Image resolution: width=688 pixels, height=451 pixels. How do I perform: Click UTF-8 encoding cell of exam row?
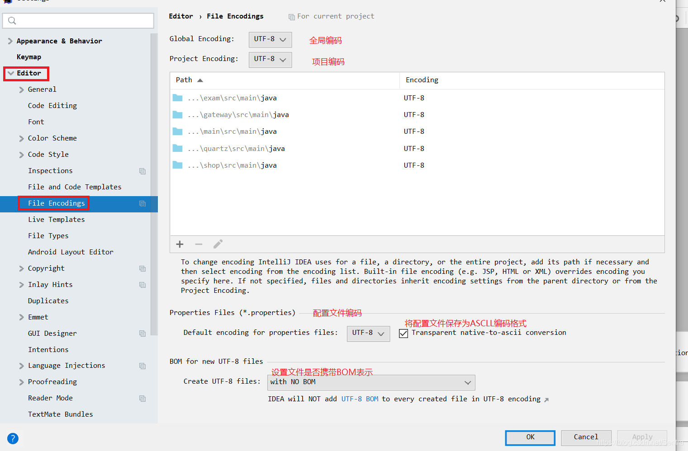[x=414, y=98]
